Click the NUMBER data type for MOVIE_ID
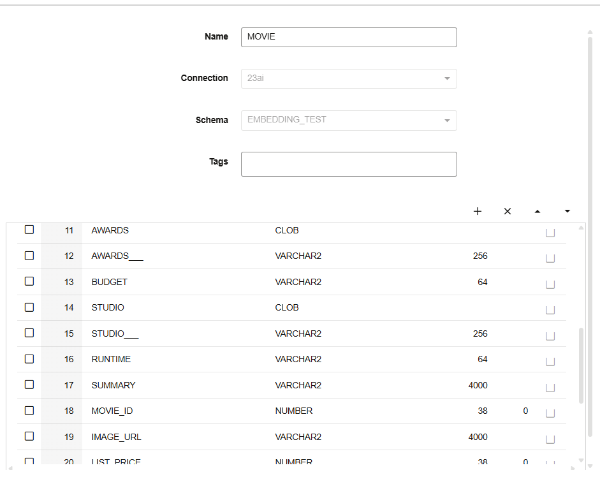This screenshot has width=600, height=484. [x=293, y=411]
